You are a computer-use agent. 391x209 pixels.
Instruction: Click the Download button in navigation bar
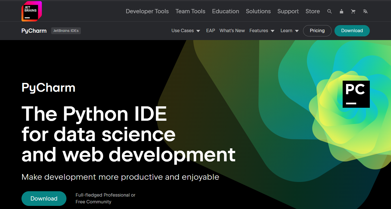tap(352, 31)
